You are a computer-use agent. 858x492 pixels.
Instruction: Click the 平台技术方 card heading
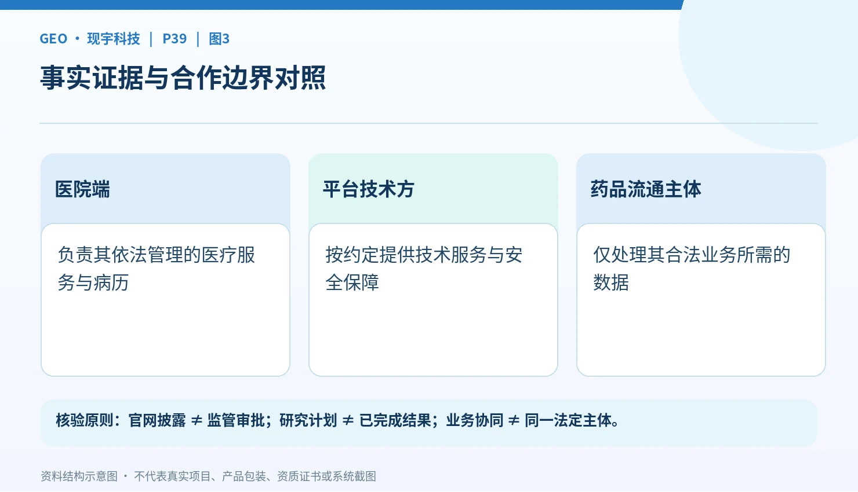point(369,189)
